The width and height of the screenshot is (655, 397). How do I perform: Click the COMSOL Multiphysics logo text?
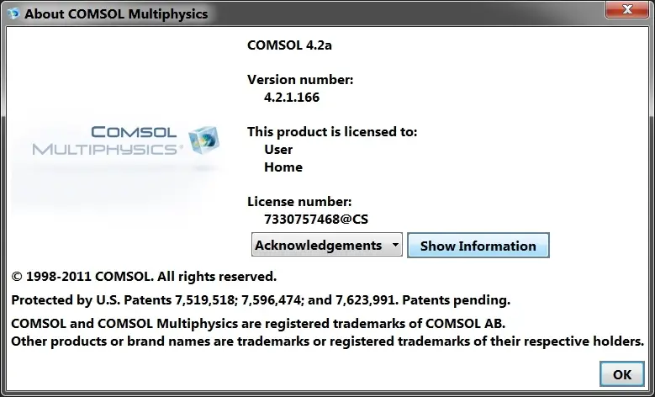pyautogui.click(x=108, y=140)
